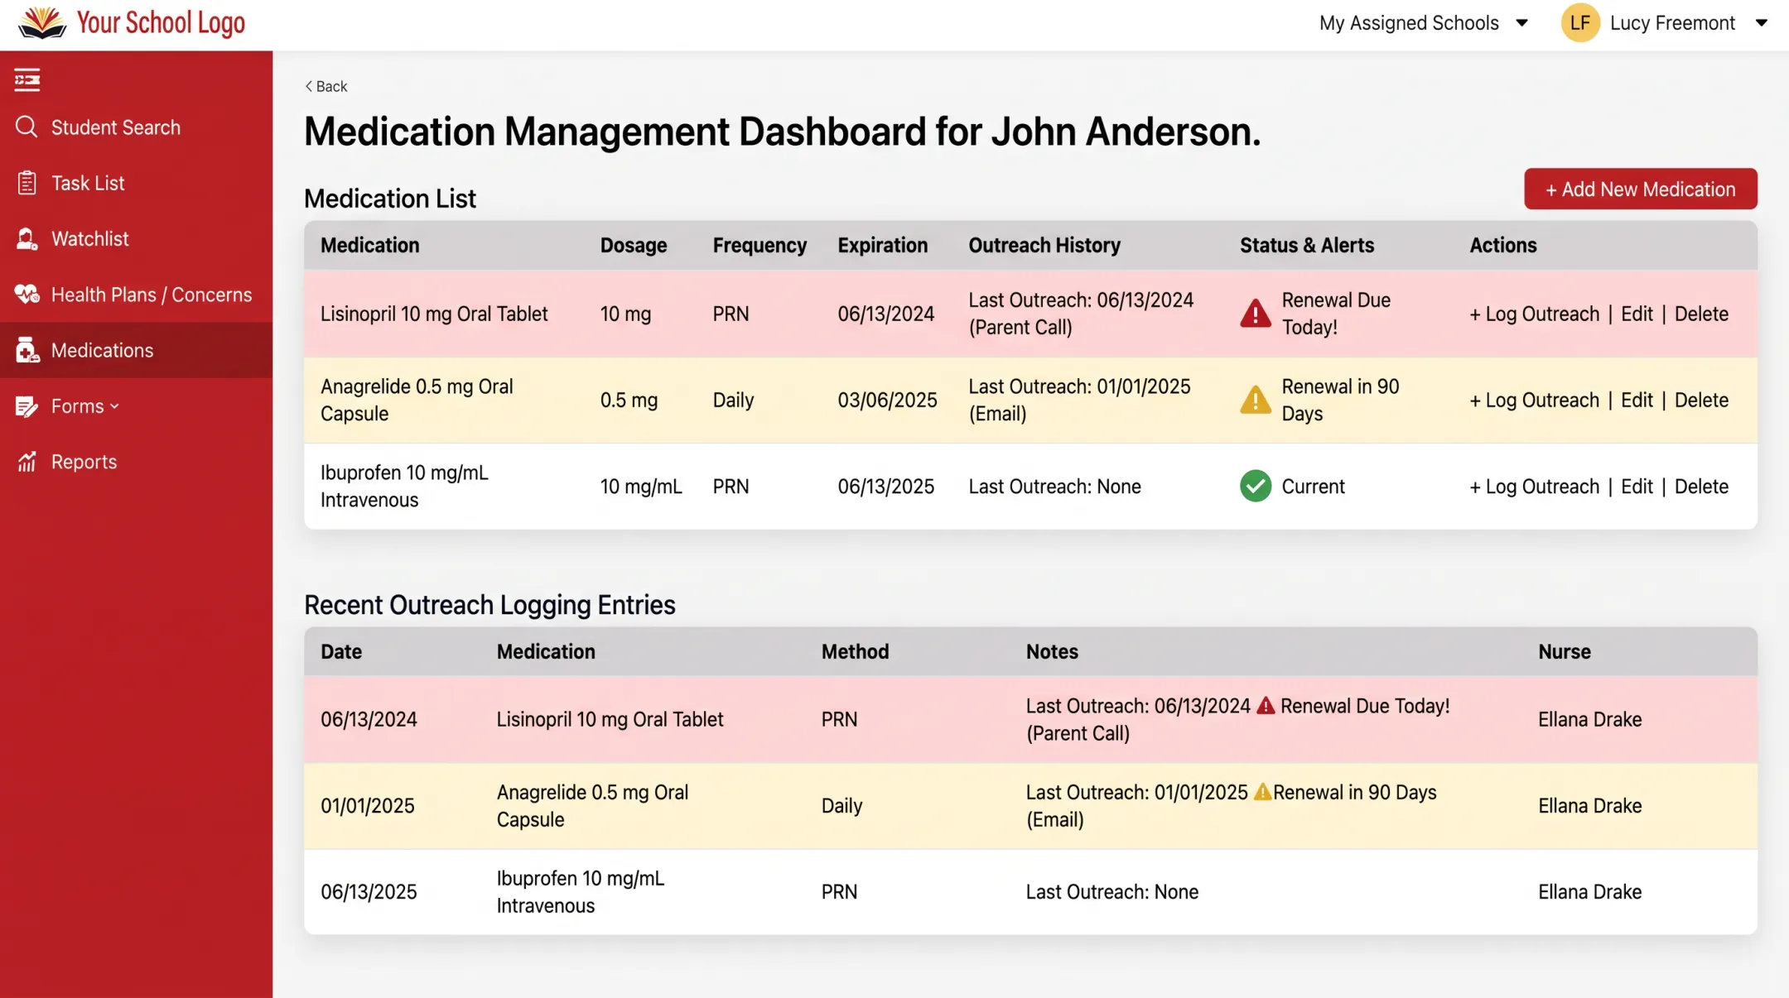Click the Watchlist sidebar icon
Viewport: 1789px width, 998px height.
(x=27, y=238)
